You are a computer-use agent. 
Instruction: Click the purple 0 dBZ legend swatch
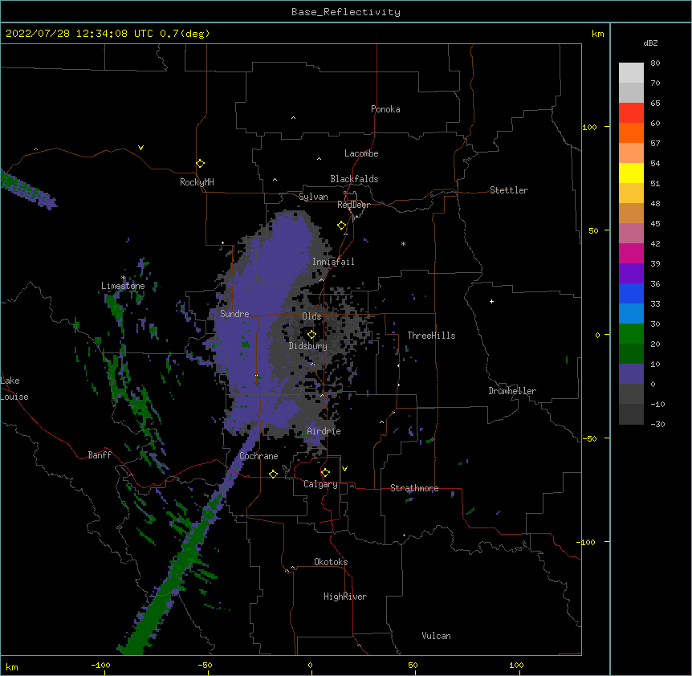click(x=631, y=374)
